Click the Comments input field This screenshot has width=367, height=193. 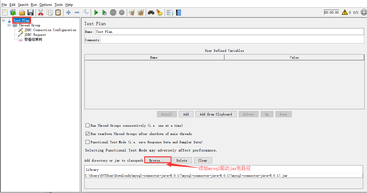pyautogui.click(x=233, y=40)
